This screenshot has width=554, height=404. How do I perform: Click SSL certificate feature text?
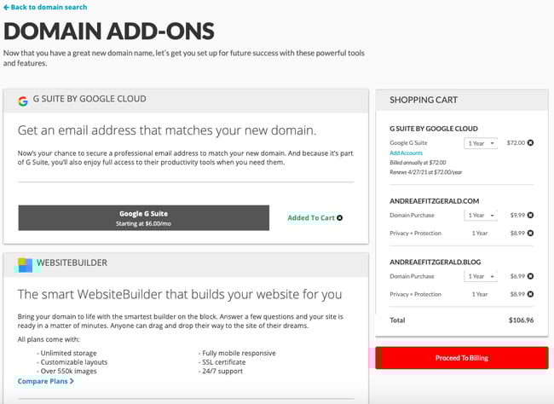[x=223, y=362]
